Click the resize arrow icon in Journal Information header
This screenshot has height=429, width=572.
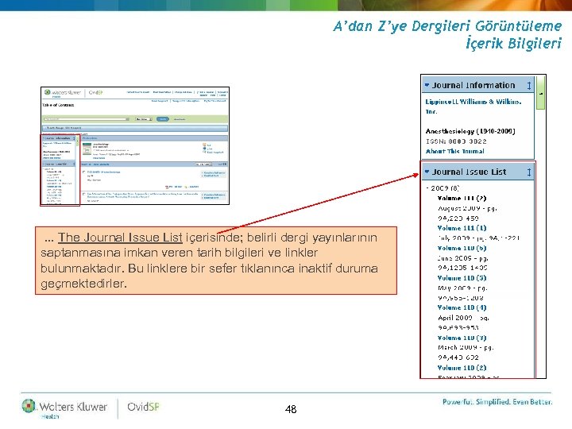coord(529,85)
